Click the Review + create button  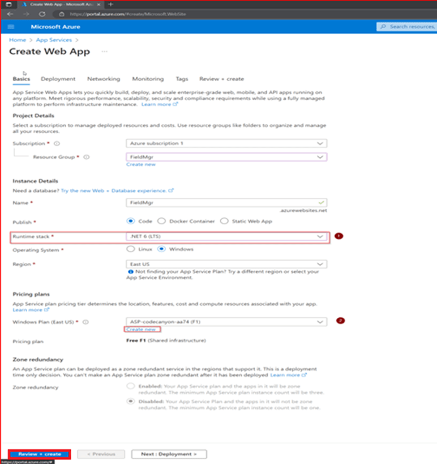pos(40,454)
